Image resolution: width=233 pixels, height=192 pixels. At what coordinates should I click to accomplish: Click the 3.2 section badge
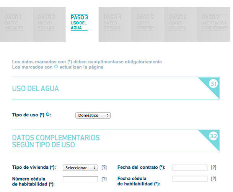pos(213,136)
